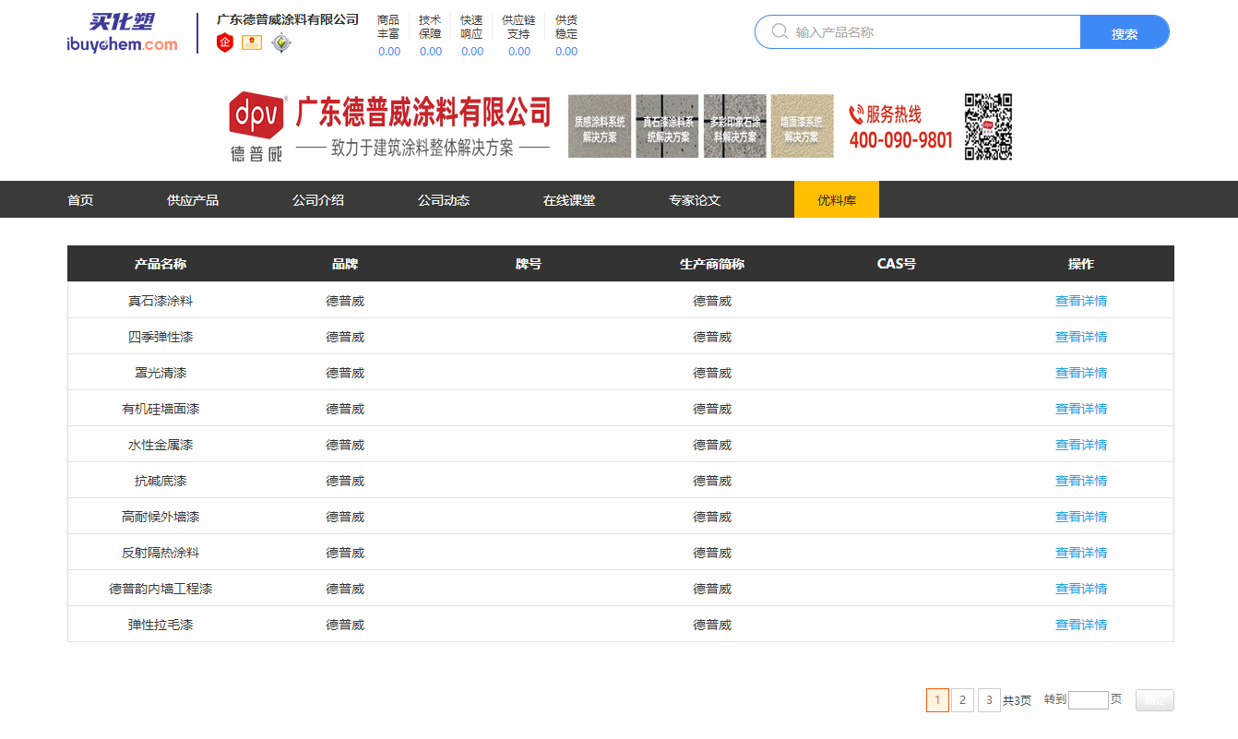Open 公司动态 nav tab
Image resolution: width=1238 pixels, height=739 pixels.
click(444, 200)
